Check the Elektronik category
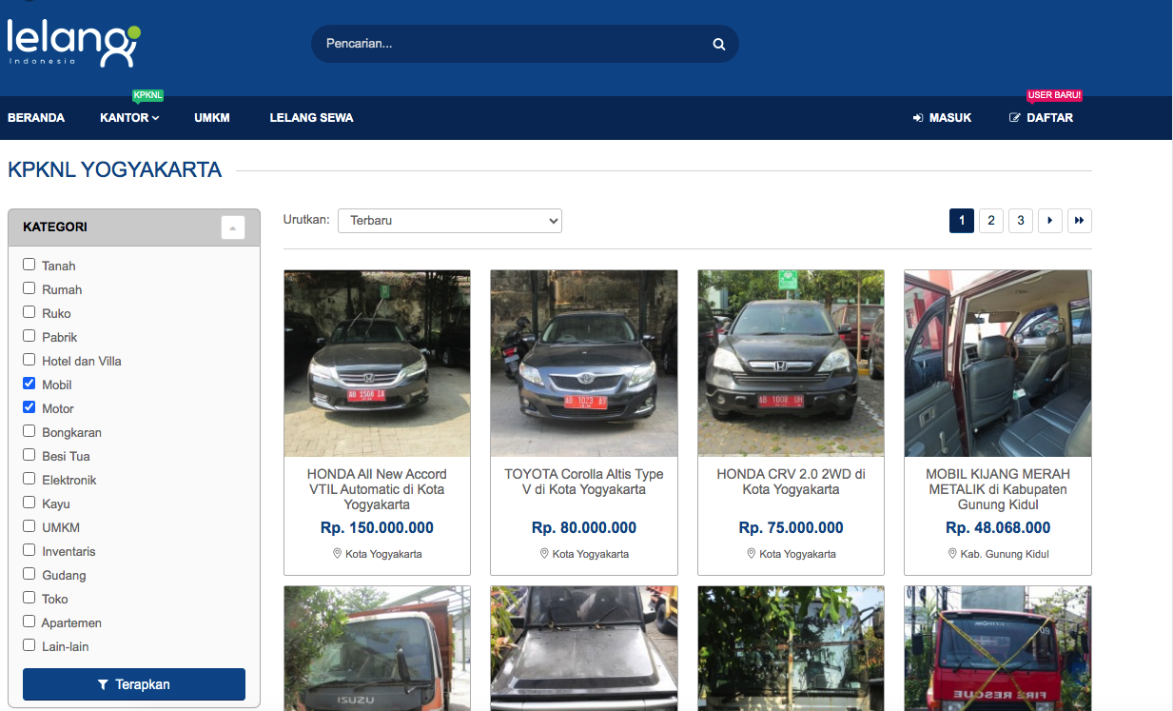Image resolution: width=1173 pixels, height=711 pixels. [x=29, y=479]
